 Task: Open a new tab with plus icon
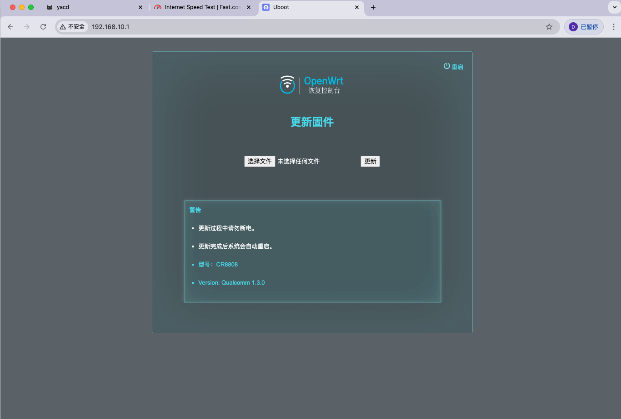pos(373,7)
